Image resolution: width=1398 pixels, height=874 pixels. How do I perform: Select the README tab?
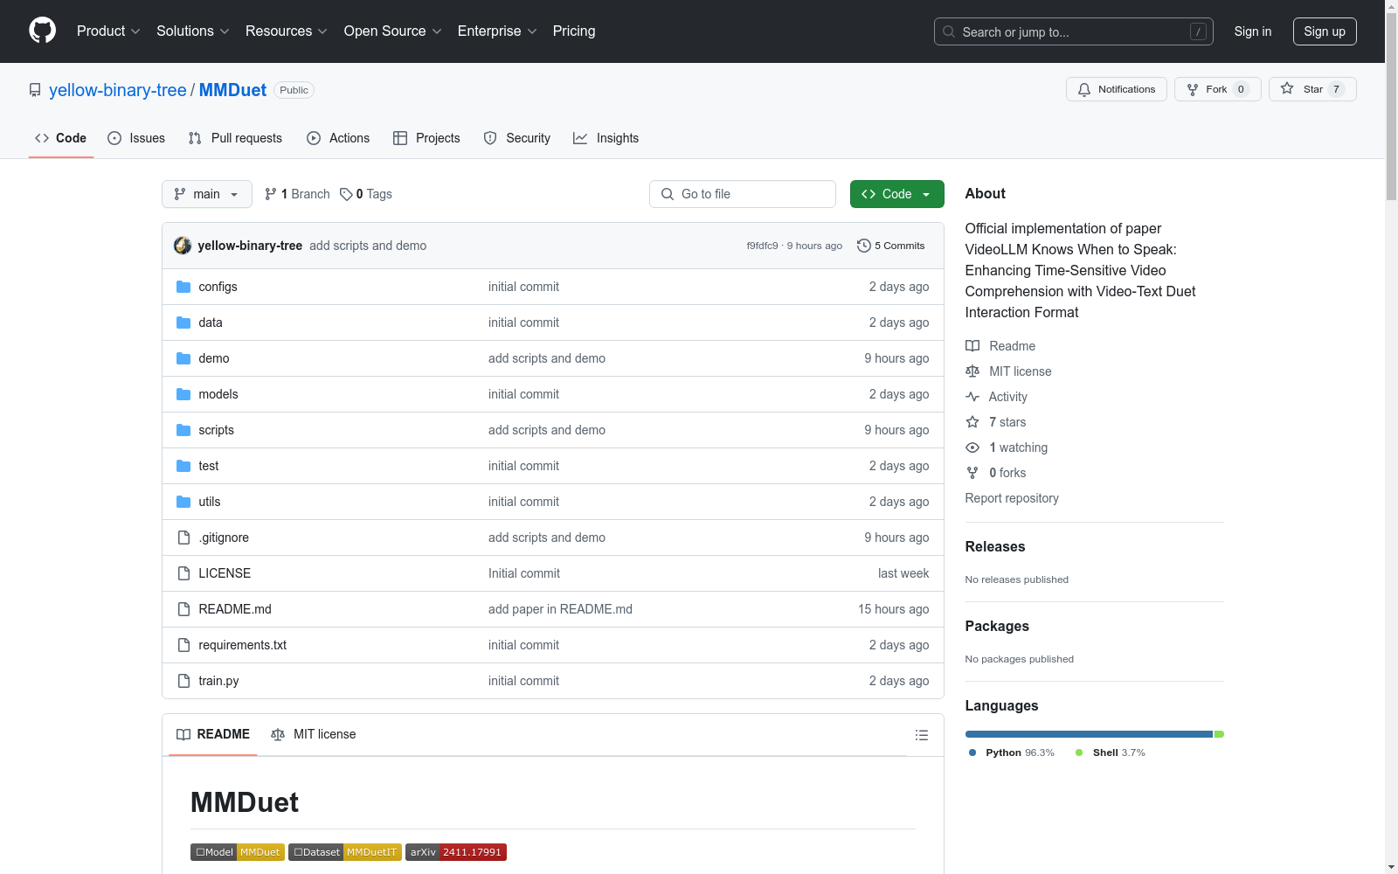coord(213,734)
